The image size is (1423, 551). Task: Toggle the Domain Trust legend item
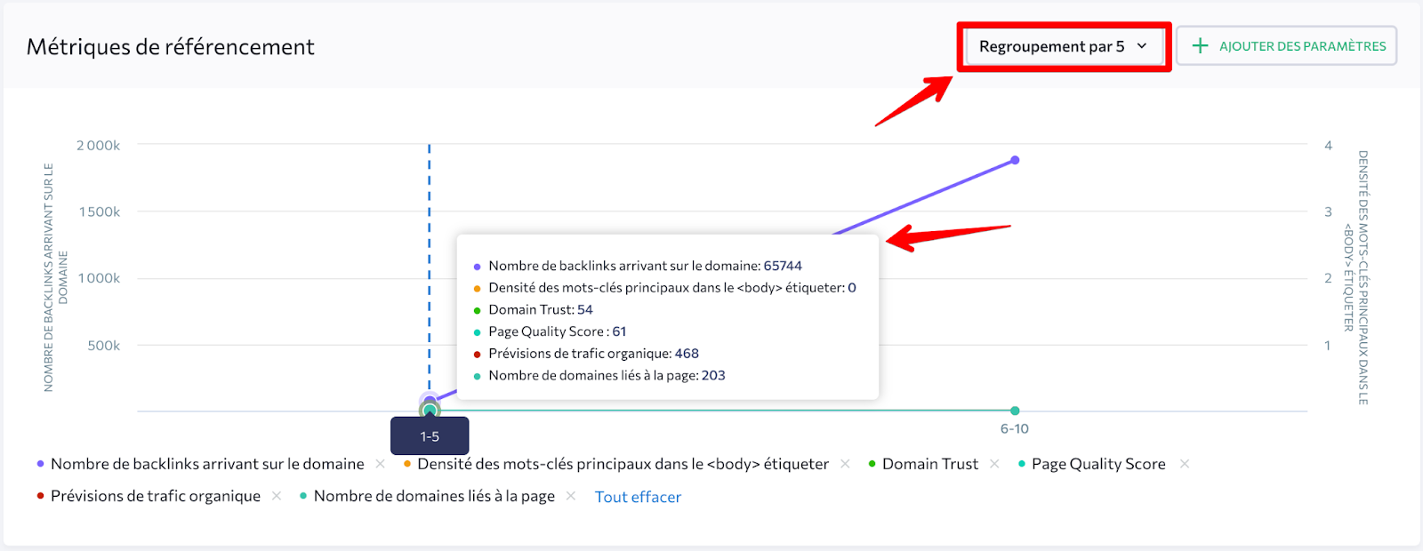(929, 464)
